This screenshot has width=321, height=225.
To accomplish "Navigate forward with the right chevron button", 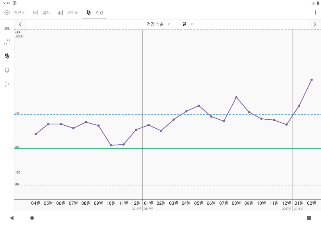I will (x=315, y=24).
